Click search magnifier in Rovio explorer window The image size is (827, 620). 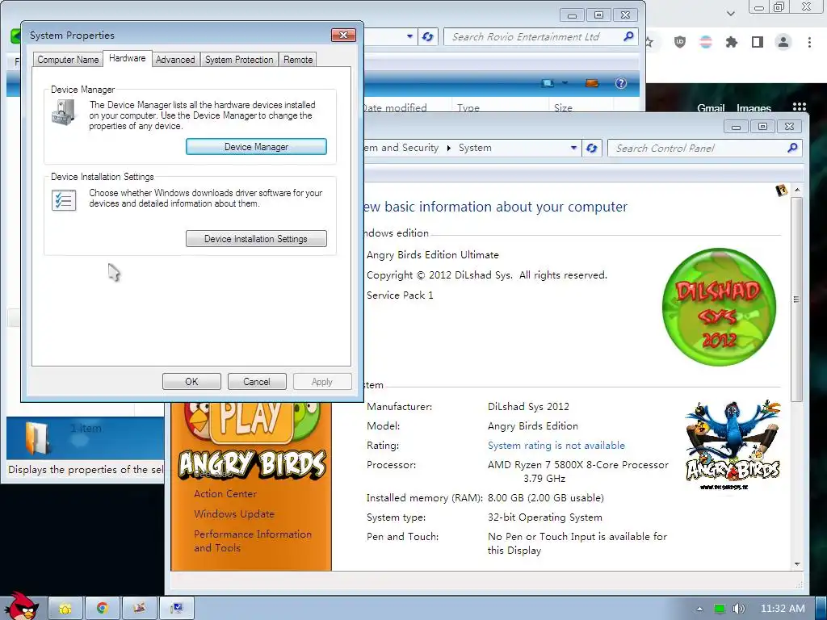[x=628, y=36]
